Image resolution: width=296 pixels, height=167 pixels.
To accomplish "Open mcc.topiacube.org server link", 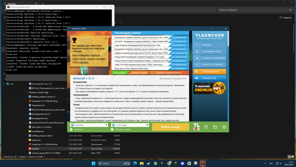I will 180,53.
